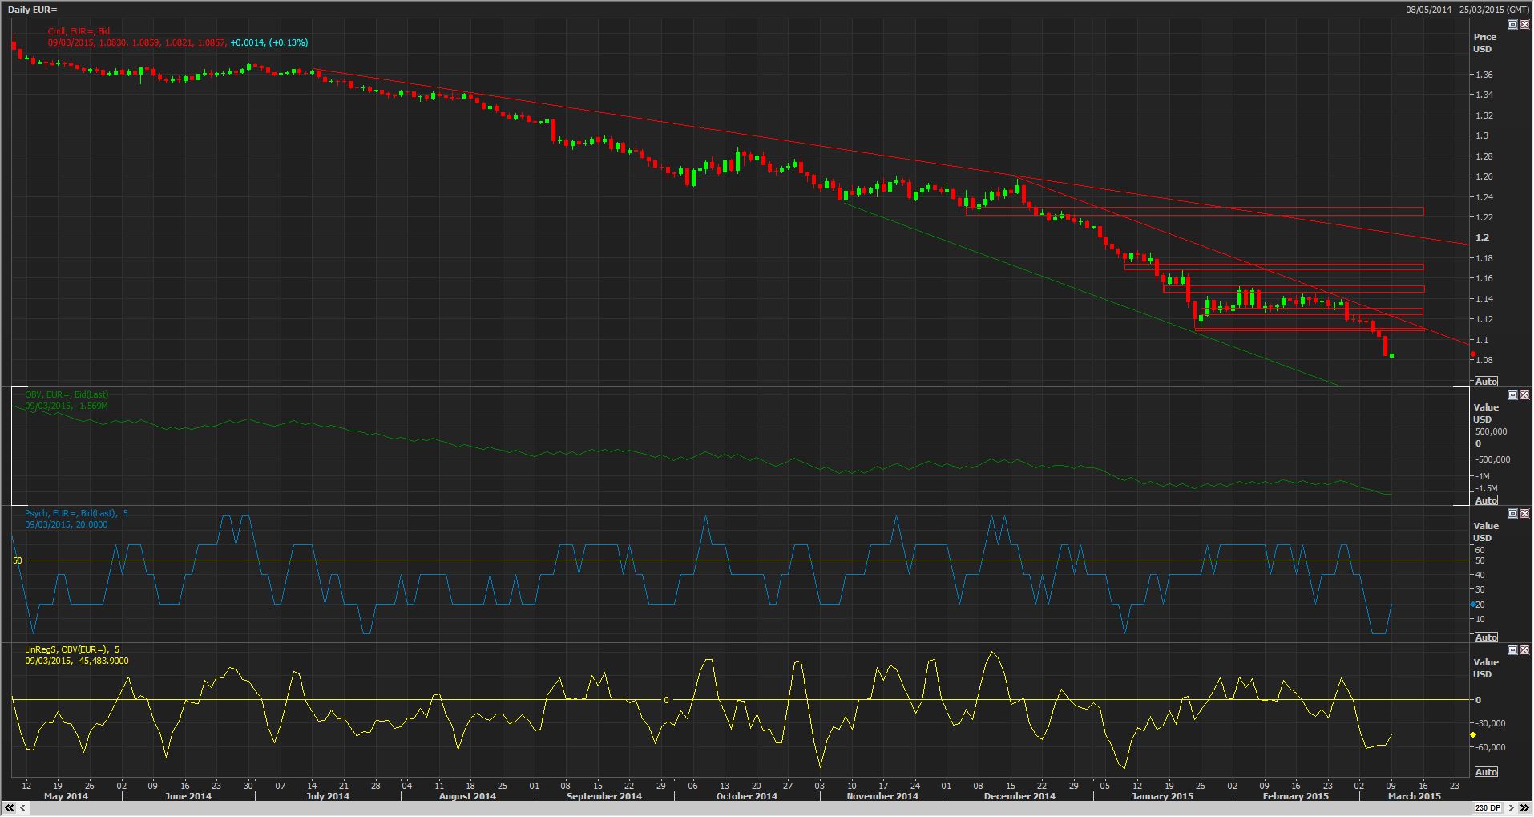Click Auto scale on the LinRegS axis
The image size is (1534, 817).
click(x=1486, y=772)
